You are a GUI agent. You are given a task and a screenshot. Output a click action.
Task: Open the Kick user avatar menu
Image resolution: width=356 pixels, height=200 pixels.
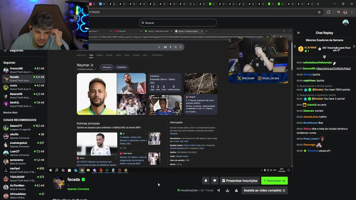click(x=345, y=23)
